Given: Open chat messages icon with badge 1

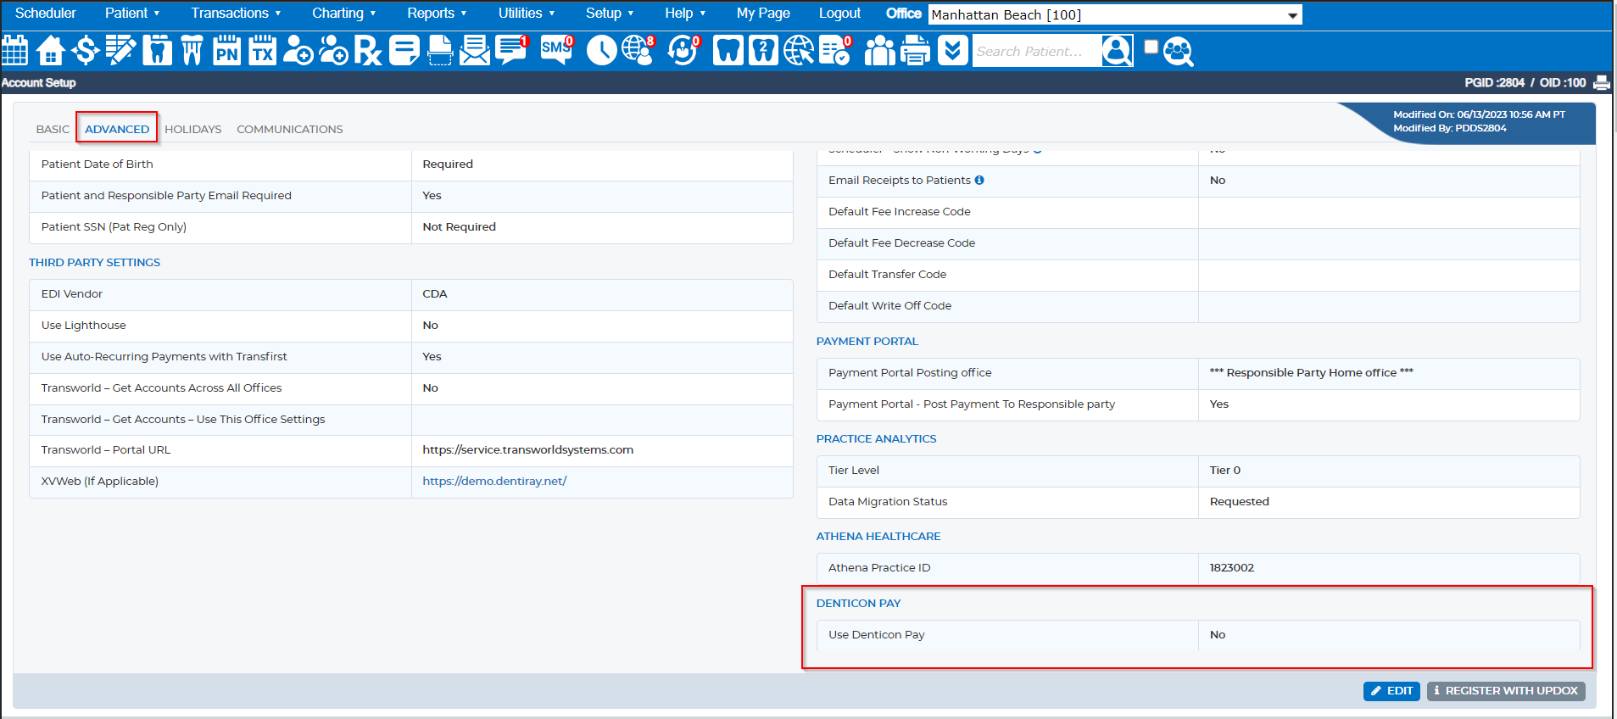Looking at the screenshot, I should click(x=511, y=51).
